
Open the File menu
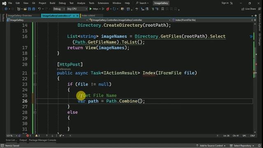pyautogui.click(x=10, y=3)
